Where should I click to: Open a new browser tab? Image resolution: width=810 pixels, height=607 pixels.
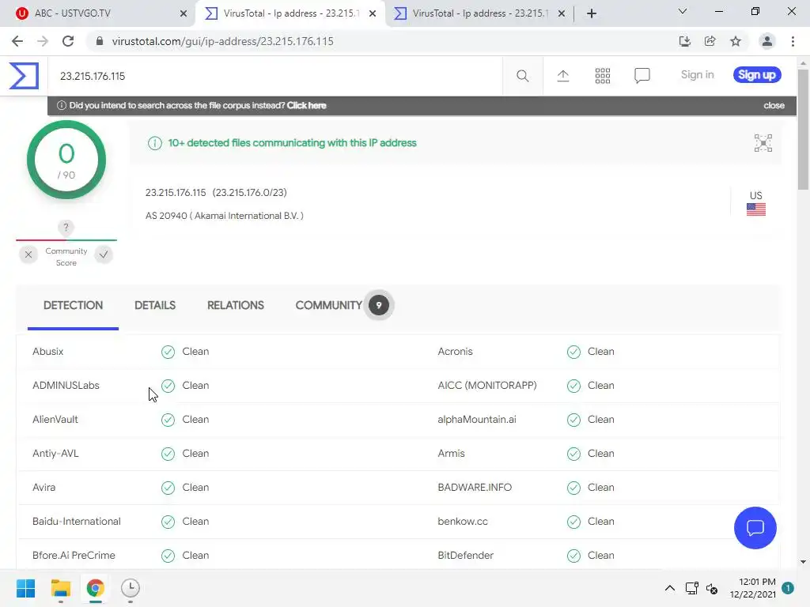click(592, 13)
